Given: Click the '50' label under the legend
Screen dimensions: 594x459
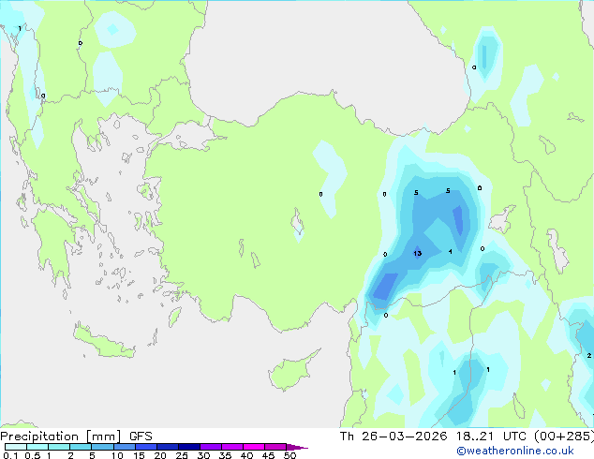Looking at the screenshot, I should pos(290,455).
